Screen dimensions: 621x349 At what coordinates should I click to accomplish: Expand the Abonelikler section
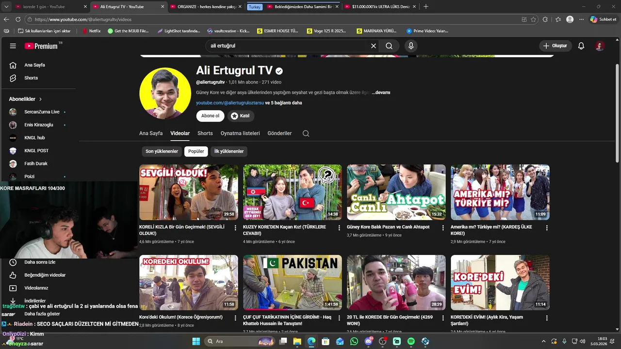pyautogui.click(x=26, y=99)
